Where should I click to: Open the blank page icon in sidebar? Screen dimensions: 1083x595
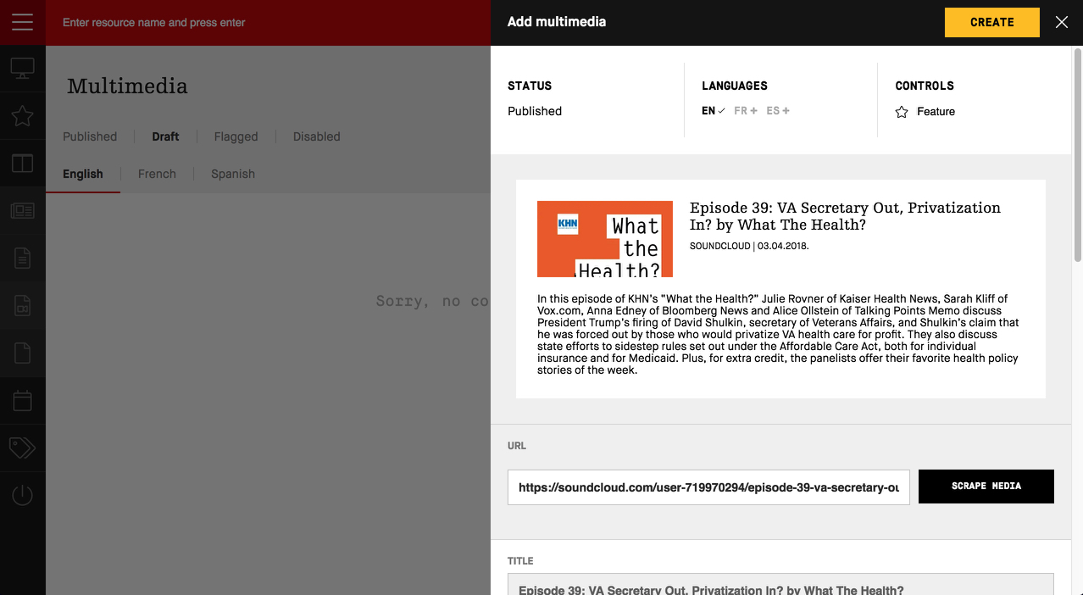coord(22,353)
